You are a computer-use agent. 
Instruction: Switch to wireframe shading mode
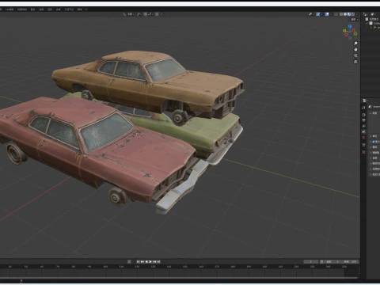tap(341, 14)
